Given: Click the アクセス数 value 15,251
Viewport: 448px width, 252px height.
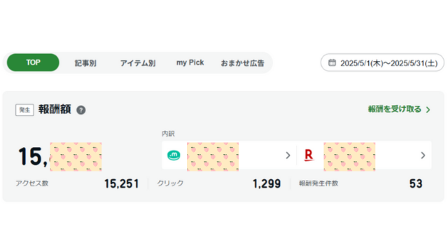Looking at the screenshot, I should click(x=122, y=183).
